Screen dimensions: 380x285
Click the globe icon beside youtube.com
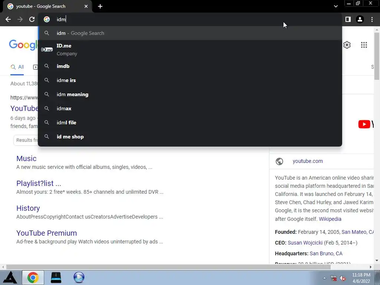[279, 161]
